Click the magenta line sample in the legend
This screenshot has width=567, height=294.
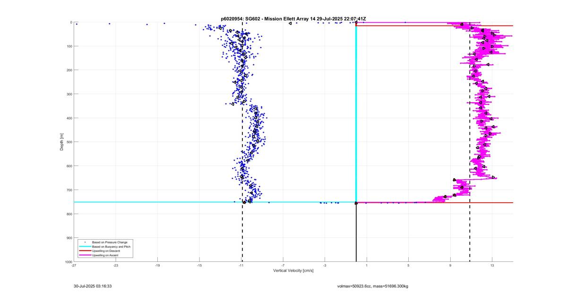pos(84,255)
